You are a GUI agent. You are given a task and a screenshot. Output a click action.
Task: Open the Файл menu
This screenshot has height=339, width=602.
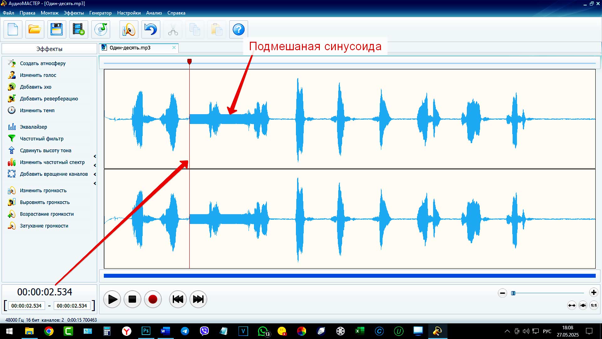(x=8, y=13)
